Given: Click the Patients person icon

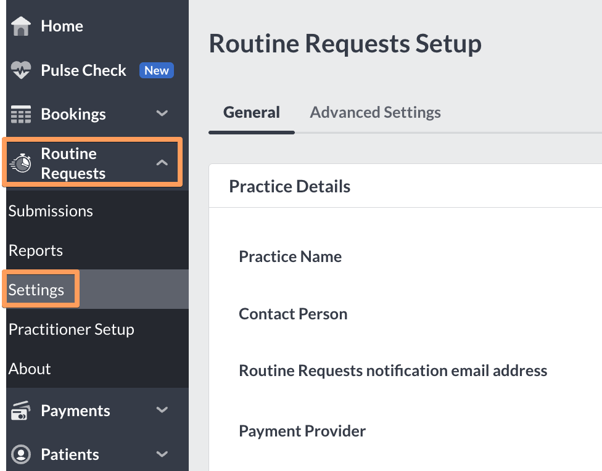Looking at the screenshot, I should [x=21, y=454].
